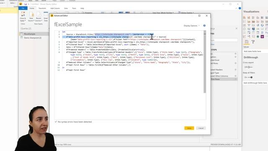The height and width of the screenshot is (151, 268).
Task: Open the Format paint roller tab
Action: pyautogui.click(x=253, y=42)
